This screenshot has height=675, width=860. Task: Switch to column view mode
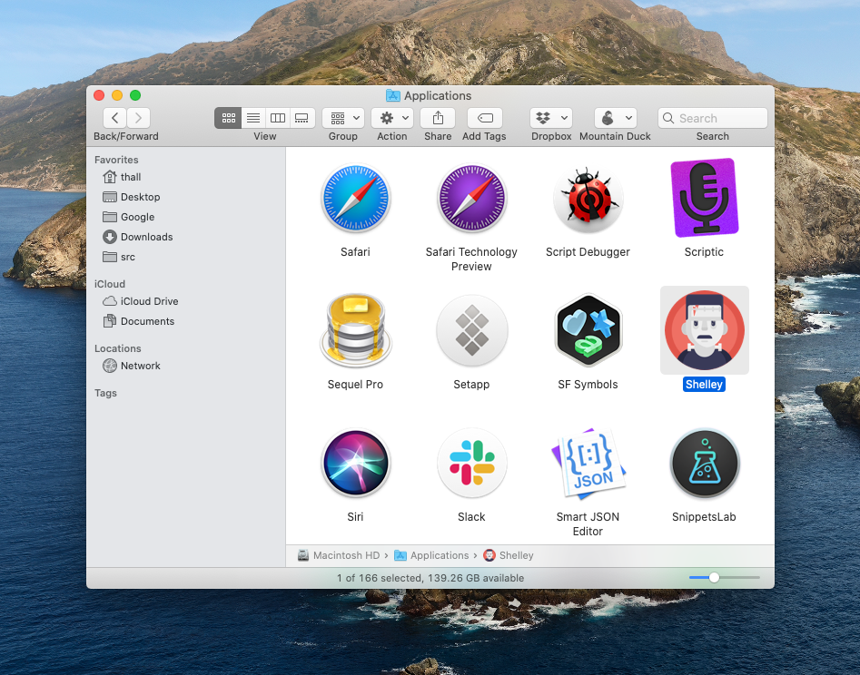pos(278,118)
